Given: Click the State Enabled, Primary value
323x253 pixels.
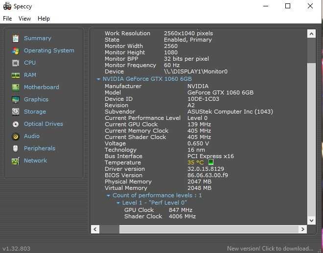Looking at the screenshot, I should point(187,40).
